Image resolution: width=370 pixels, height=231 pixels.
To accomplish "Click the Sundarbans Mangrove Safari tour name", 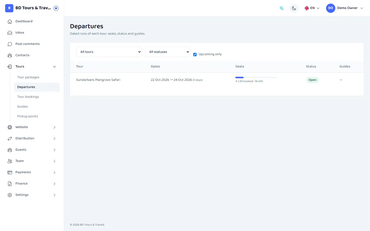I will 98,80.
